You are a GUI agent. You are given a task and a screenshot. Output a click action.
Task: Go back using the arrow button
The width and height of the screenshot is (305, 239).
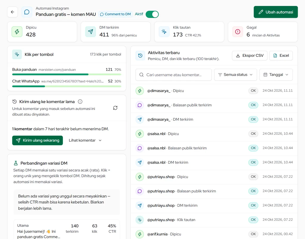13,12
